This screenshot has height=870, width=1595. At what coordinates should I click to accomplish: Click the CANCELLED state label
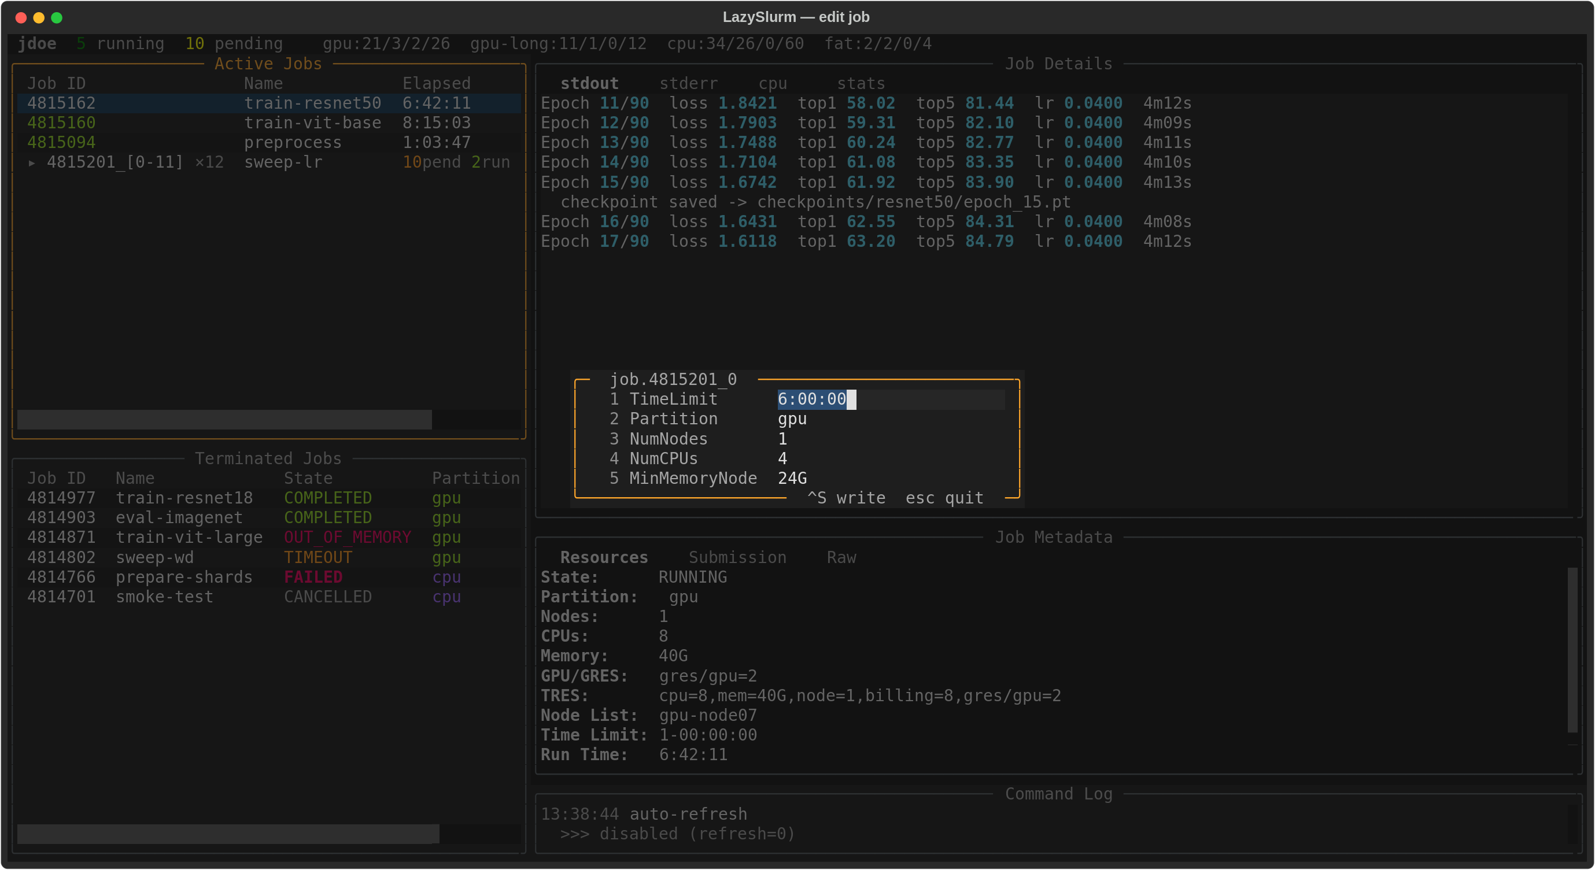tap(327, 597)
